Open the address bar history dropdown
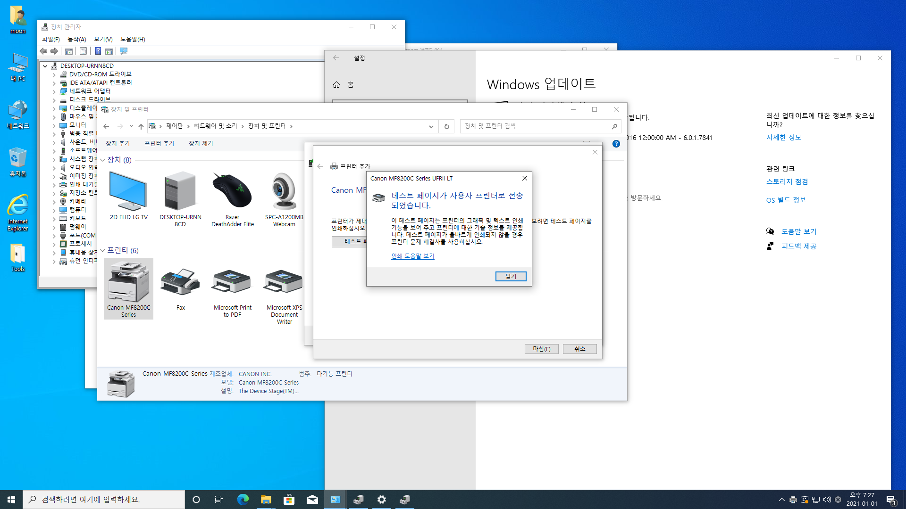This screenshot has width=906, height=509. pyautogui.click(x=431, y=126)
